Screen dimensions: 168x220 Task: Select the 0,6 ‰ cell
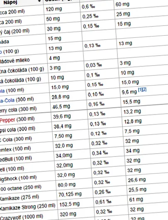97,7
